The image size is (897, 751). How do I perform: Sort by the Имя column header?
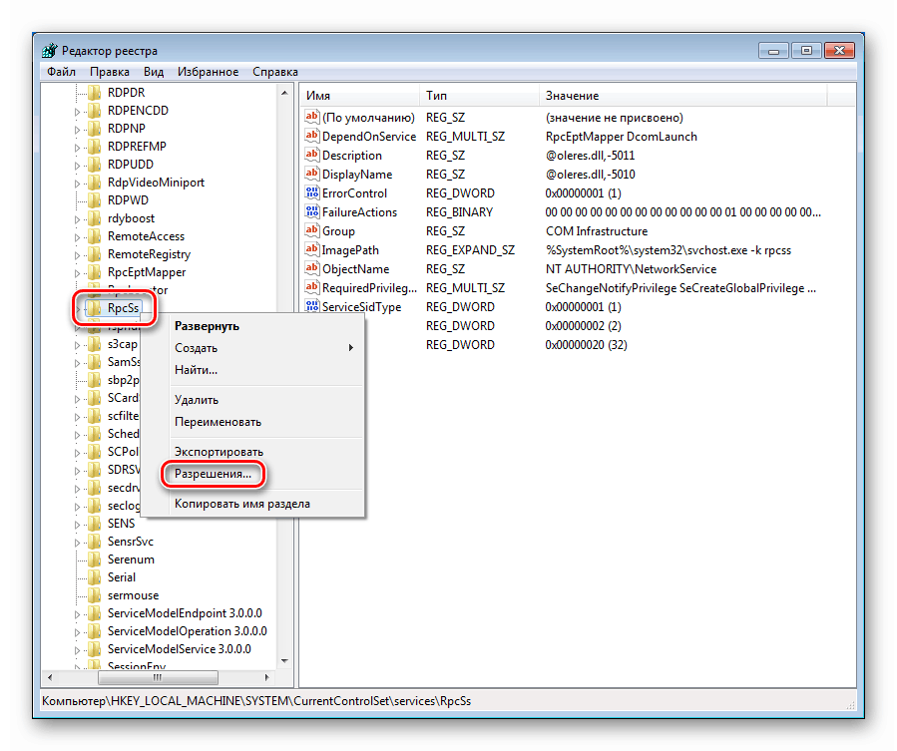tap(360, 96)
